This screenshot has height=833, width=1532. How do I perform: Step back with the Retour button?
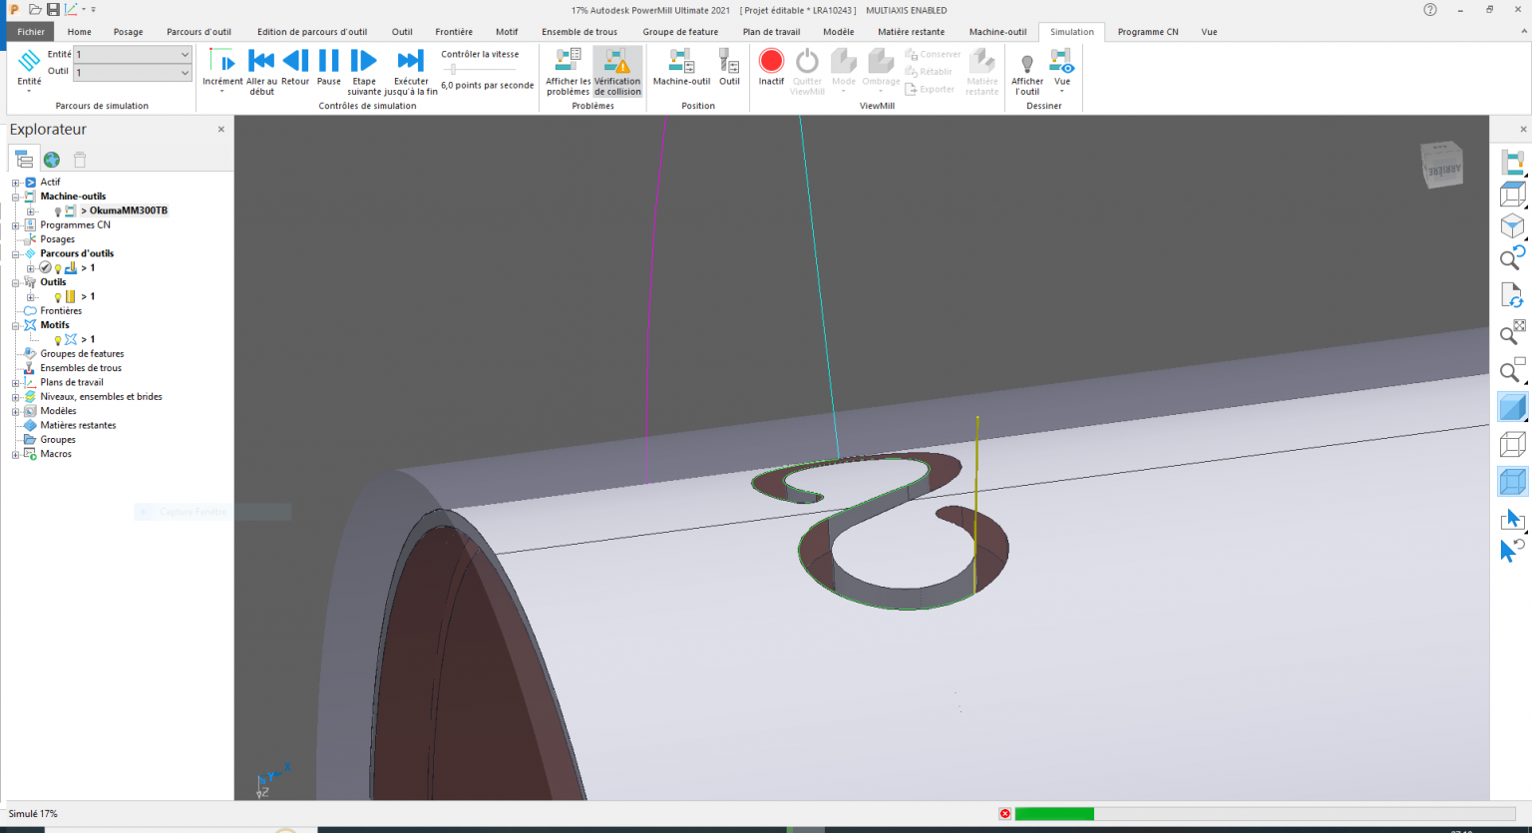[x=295, y=62]
